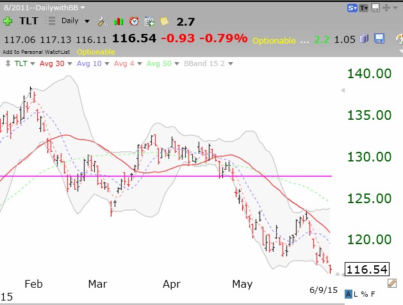Click the -0.93 net change value
This screenshot has width=403, height=305.
(178, 38)
